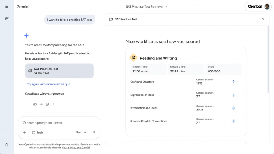Image resolution: width=274 pixels, height=154 pixels.
Task: Click the plus icon to add attachments
Action: (24, 133)
